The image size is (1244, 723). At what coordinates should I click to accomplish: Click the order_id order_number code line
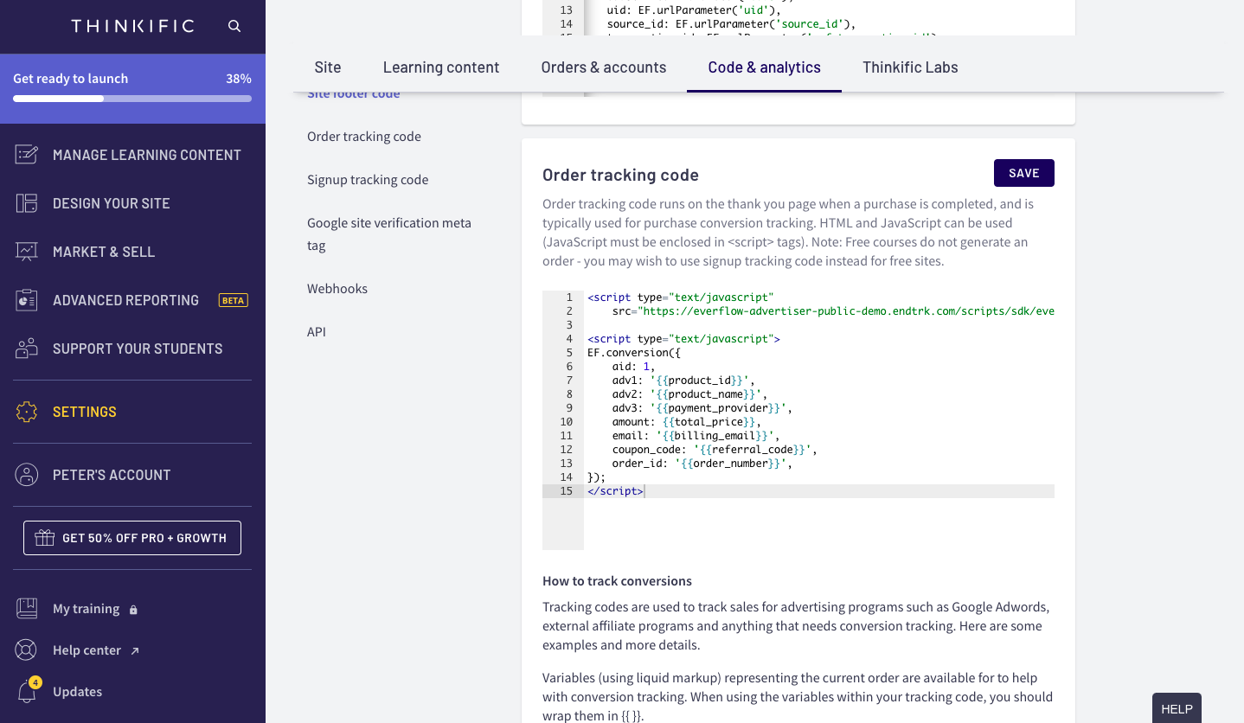click(x=702, y=464)
